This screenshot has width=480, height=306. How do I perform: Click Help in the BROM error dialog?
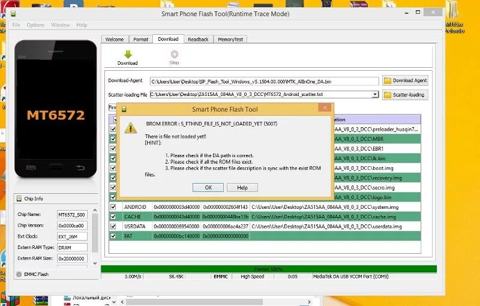(242, 188)
